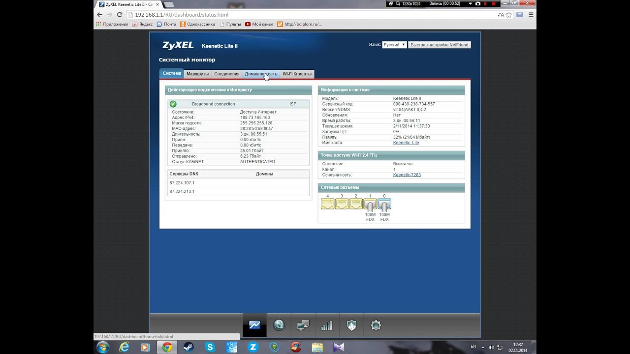Open the Security shield icon

point(351,325)
